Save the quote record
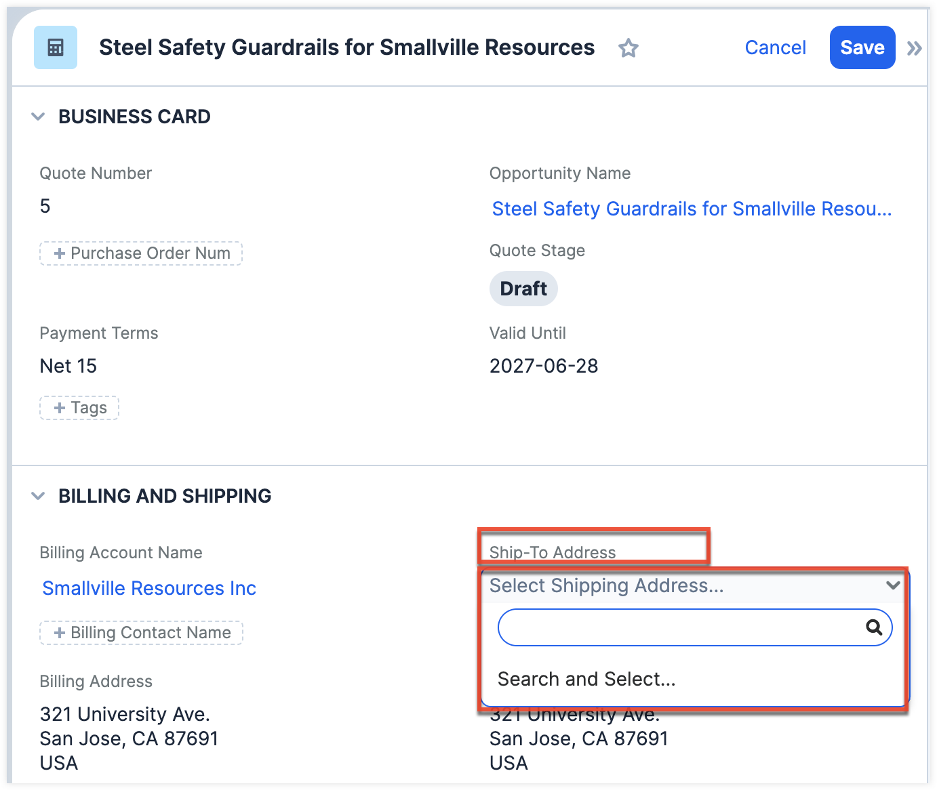 pyautogui.click(x=862, y=47)
